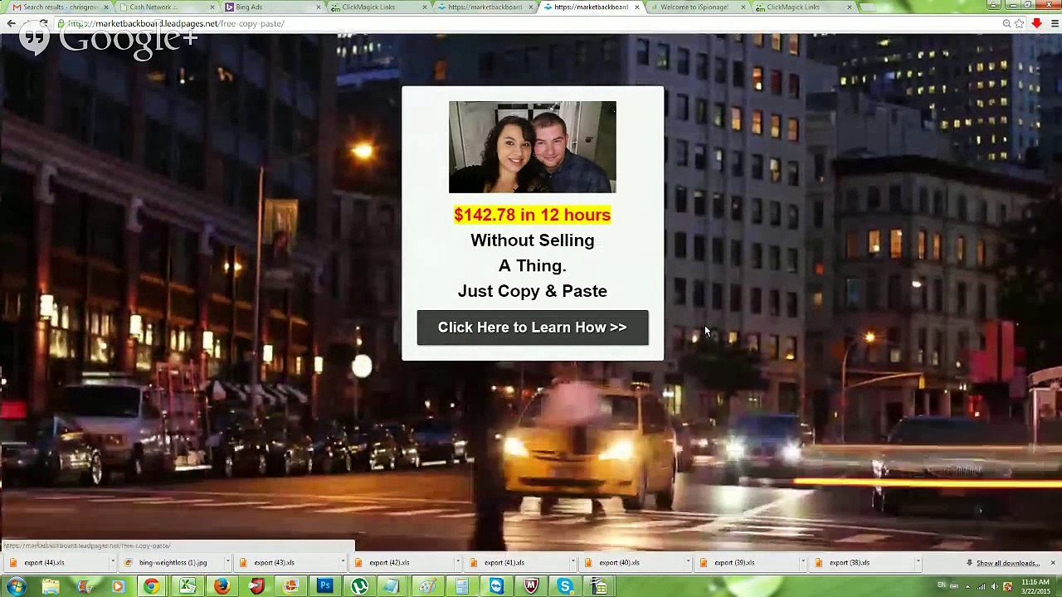Close the Bing Ads tab
1062x597 pixels.
tap(319, 7)
